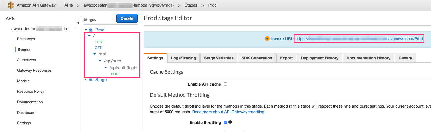Open the Stage Variables tab
This screenshot has width=431, height=132.
click(x=218, y=58)
